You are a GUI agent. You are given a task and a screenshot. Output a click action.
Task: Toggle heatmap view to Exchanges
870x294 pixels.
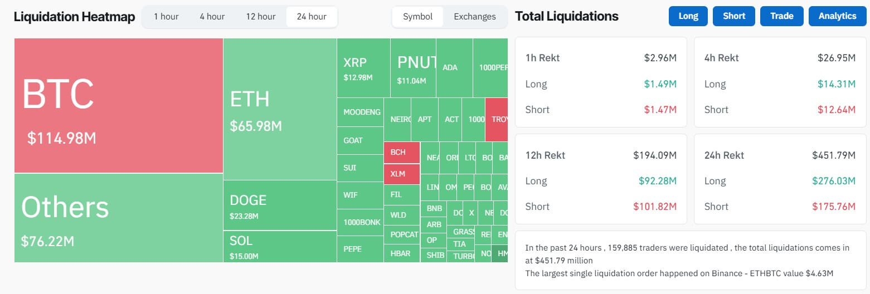[475, 17]
